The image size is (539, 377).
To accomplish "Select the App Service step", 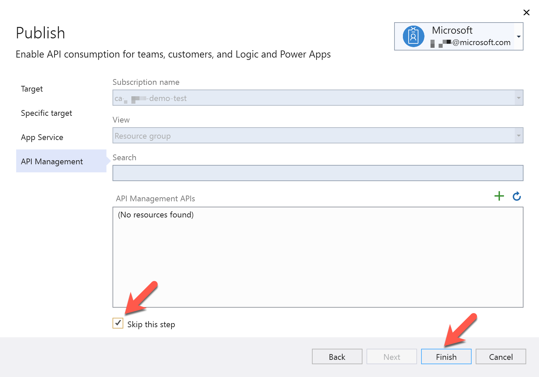I will 42,137.
